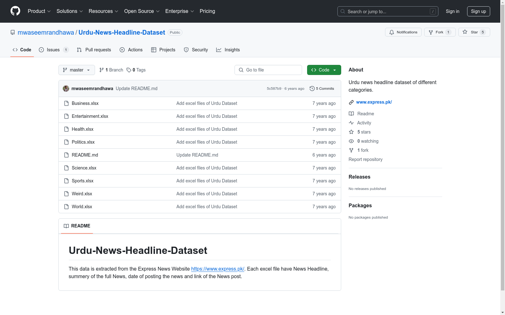Click the Releases heading link
Screen dimensions: 505x315
point(359,177)
